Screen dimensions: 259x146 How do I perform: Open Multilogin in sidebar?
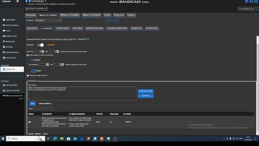(x=9, y=41)
